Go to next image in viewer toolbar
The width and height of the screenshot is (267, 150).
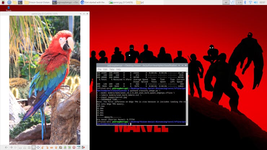tap(11, 147)
